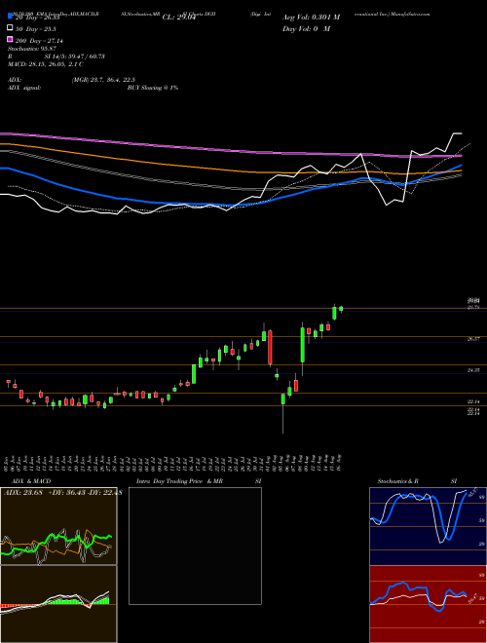Viewport: 487px width, 643px height.
Task: Click the 'ADX: 23.68 +DY: 36.43 -DY: 22.48' header
Action: pyautogui.click(x=62, y=493)
